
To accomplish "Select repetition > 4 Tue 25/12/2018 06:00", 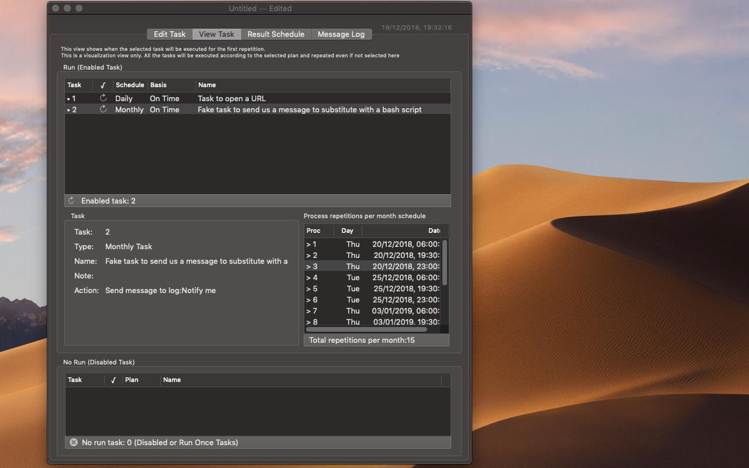I will 373,277.
